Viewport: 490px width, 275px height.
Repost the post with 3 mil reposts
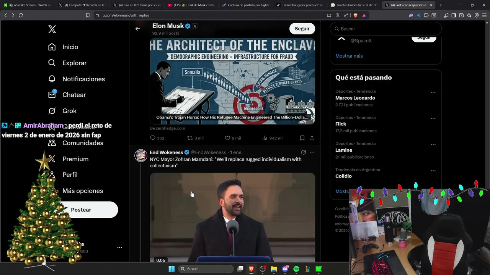[195, 138]
